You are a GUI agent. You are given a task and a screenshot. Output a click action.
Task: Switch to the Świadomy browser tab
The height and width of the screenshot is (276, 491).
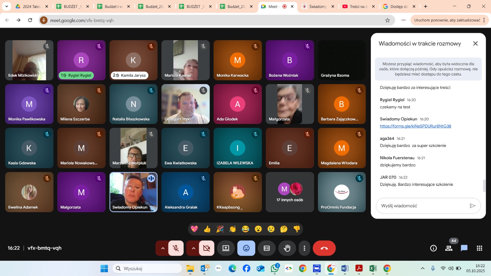click(x=317, y=6)
